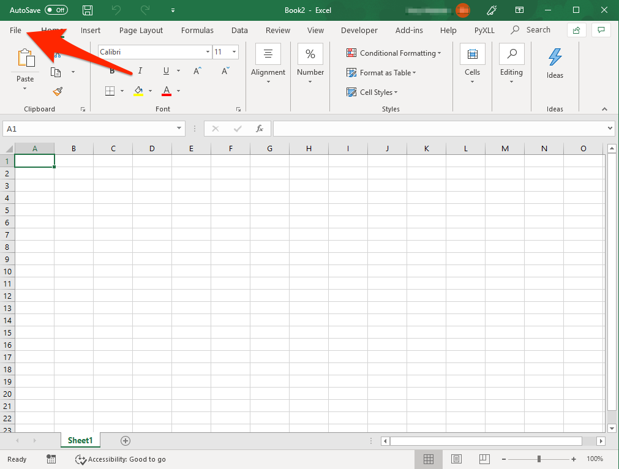Click the Copy icon

(56, 72)
